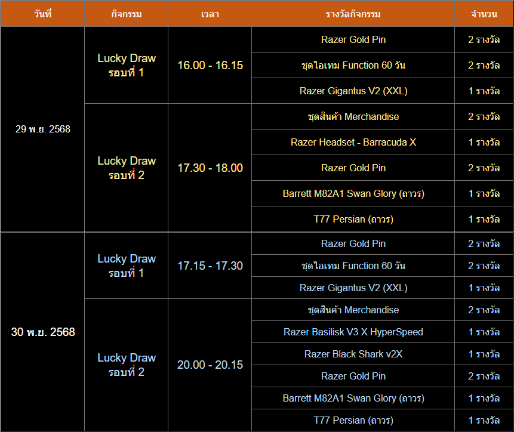Select the เวลา column header
This screenshot has height=432, width=514.
point(210,14)
